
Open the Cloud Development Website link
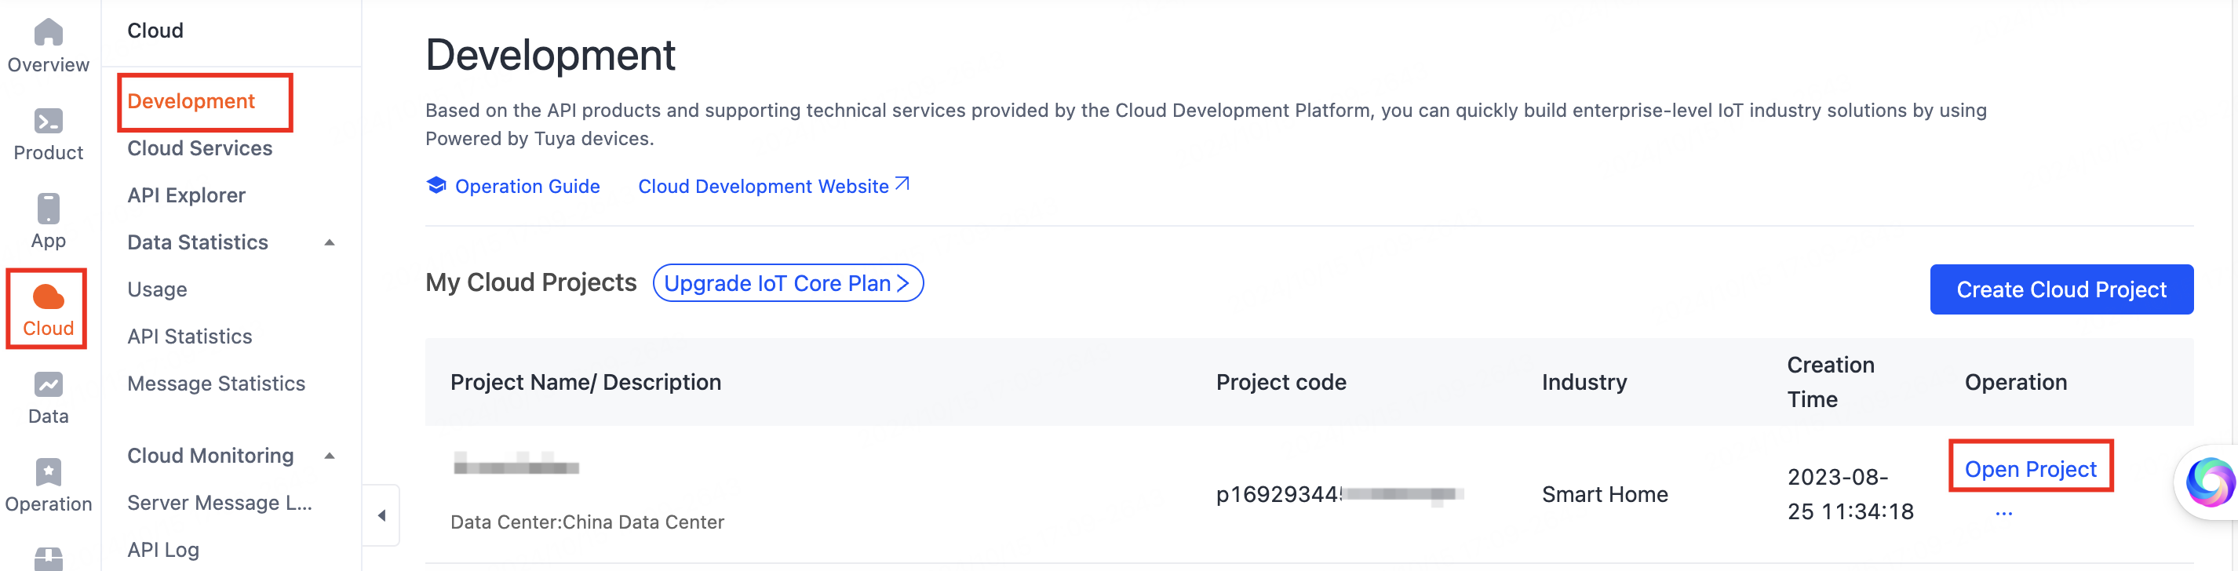click(x=763, y=187)
